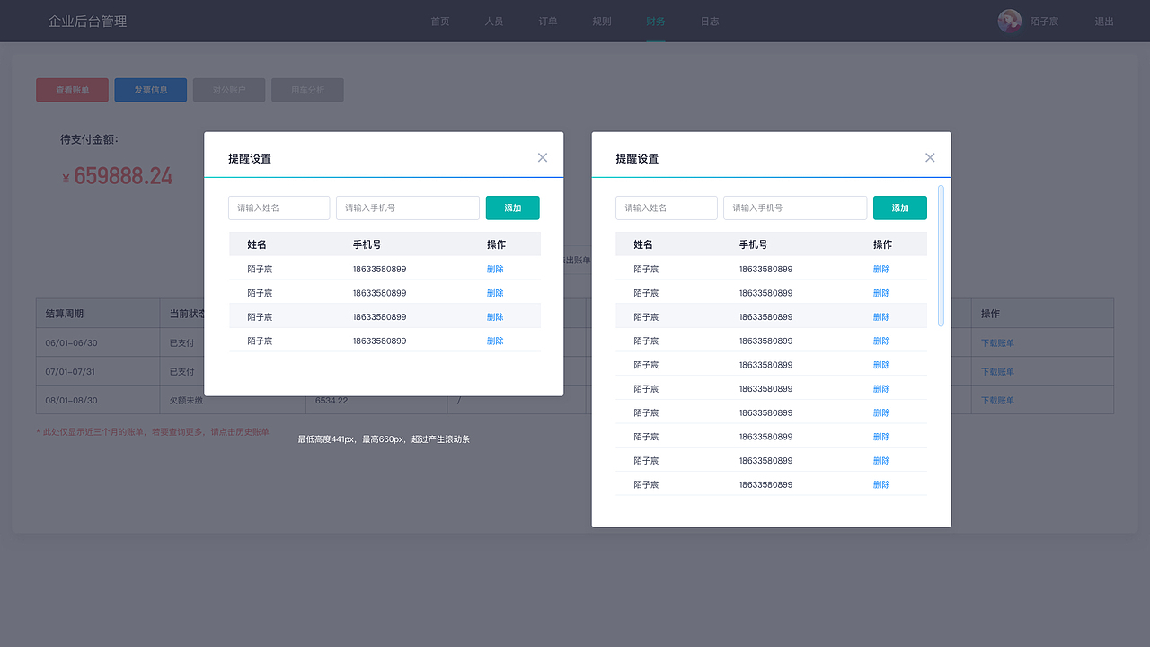Click 删除 in last row of the shorter dialog
Screen dimensions: 1150x647
coord(495,341)
